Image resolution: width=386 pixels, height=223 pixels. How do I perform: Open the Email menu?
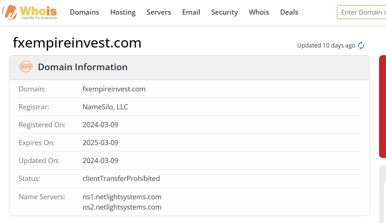coord(191,12)
